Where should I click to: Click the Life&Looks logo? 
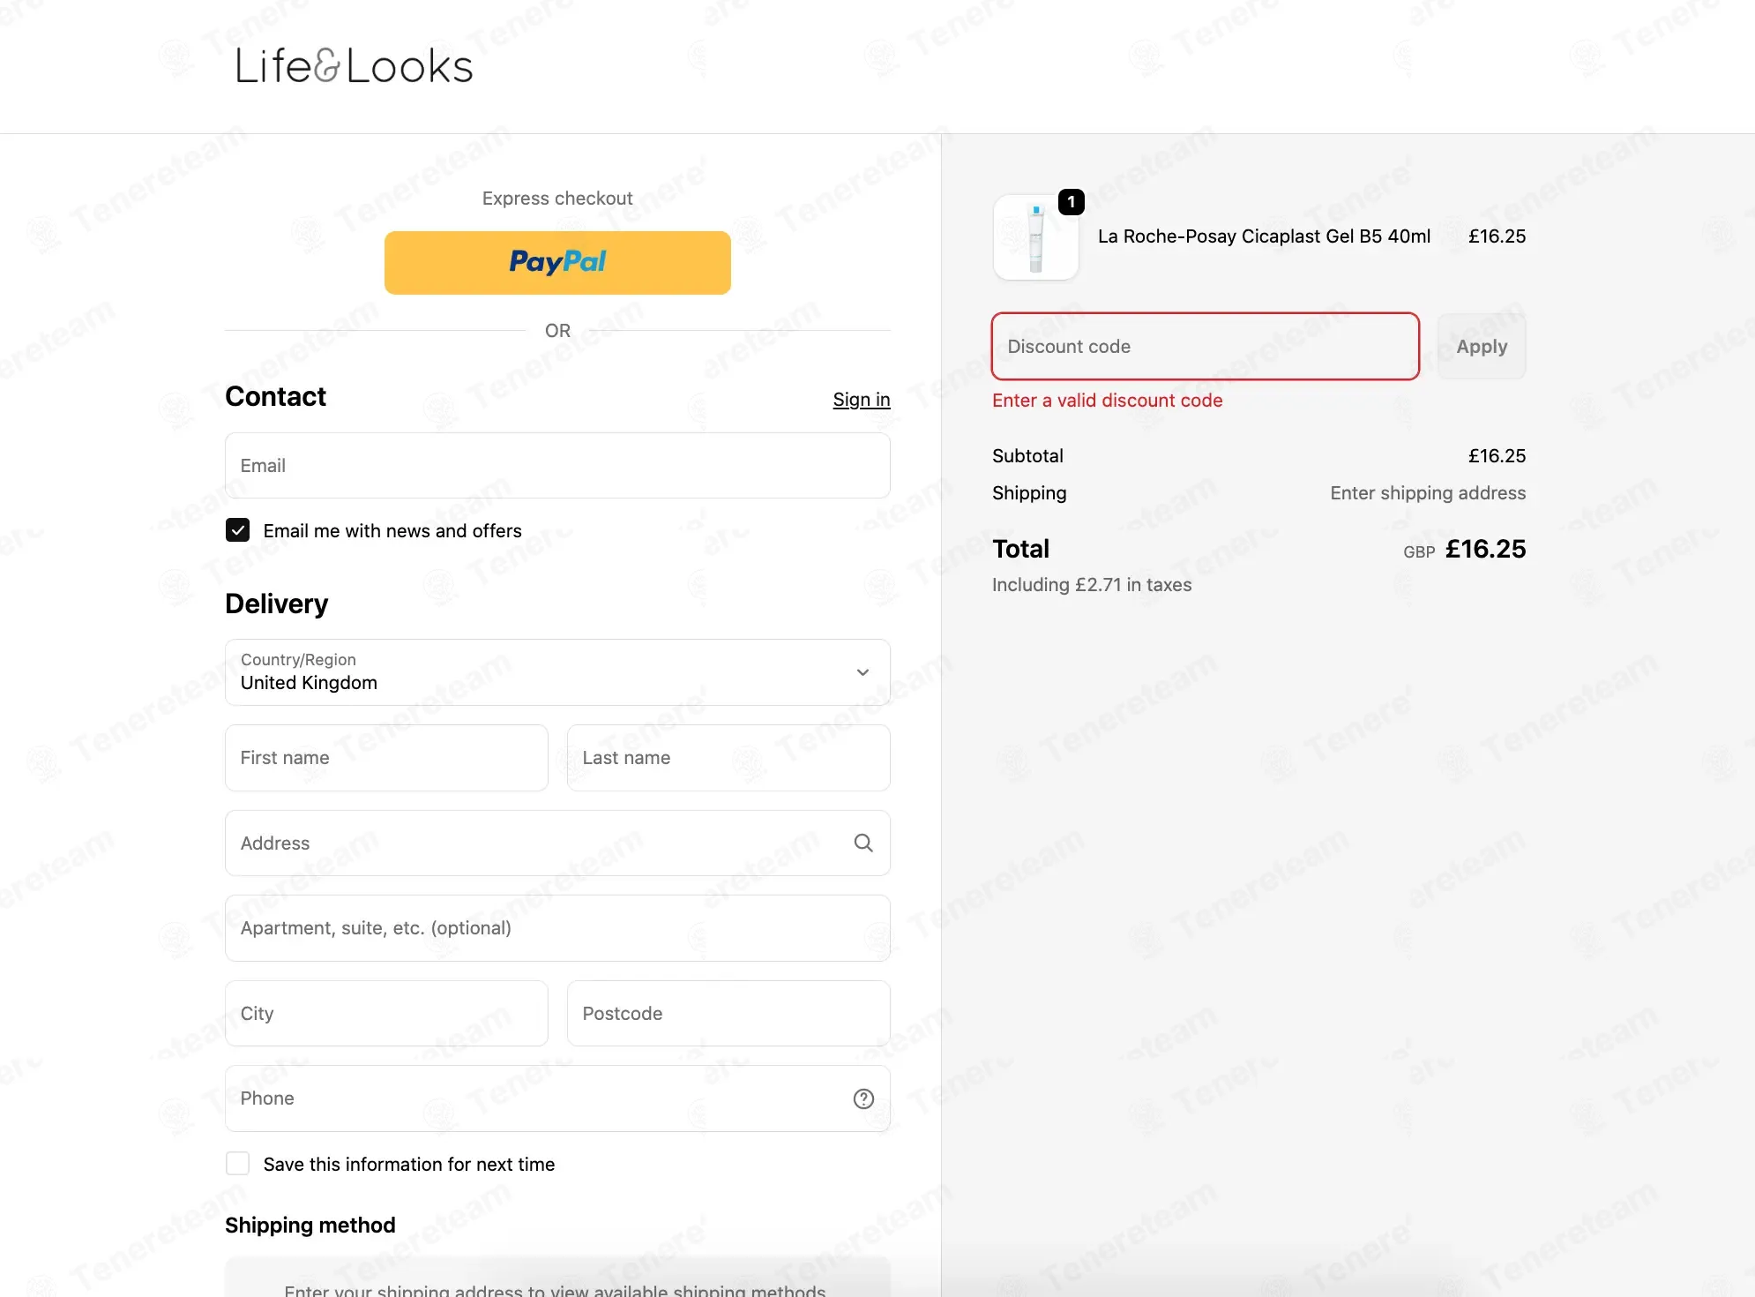[354, 66]
